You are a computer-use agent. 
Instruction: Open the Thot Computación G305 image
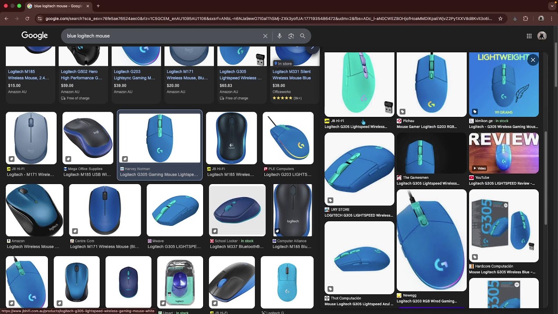(360, 258)
